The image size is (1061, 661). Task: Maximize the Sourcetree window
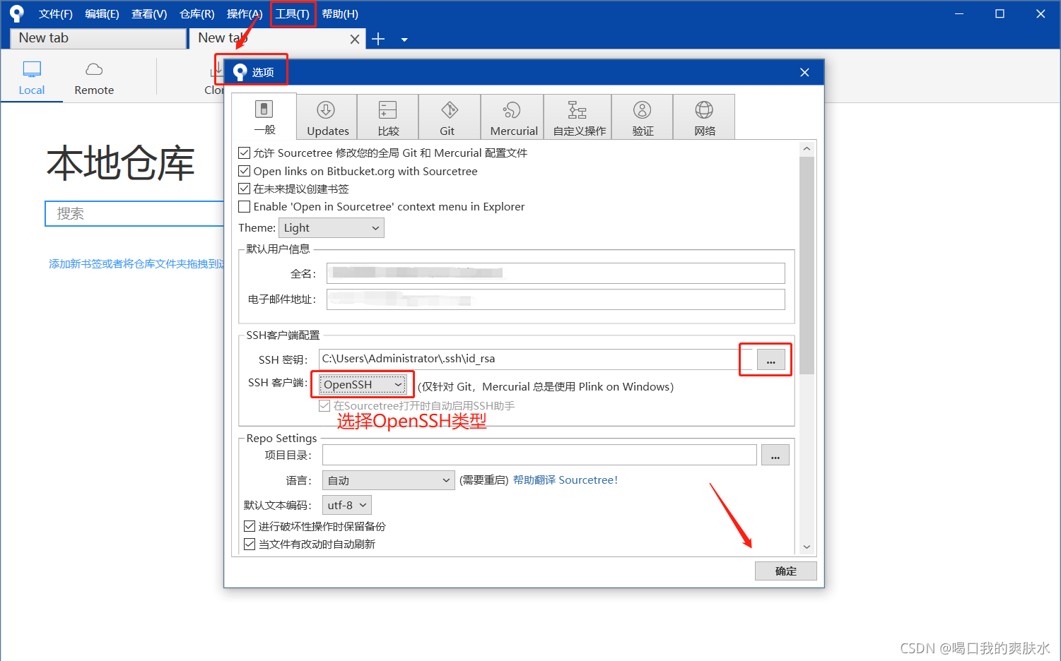coord(1000,13)
